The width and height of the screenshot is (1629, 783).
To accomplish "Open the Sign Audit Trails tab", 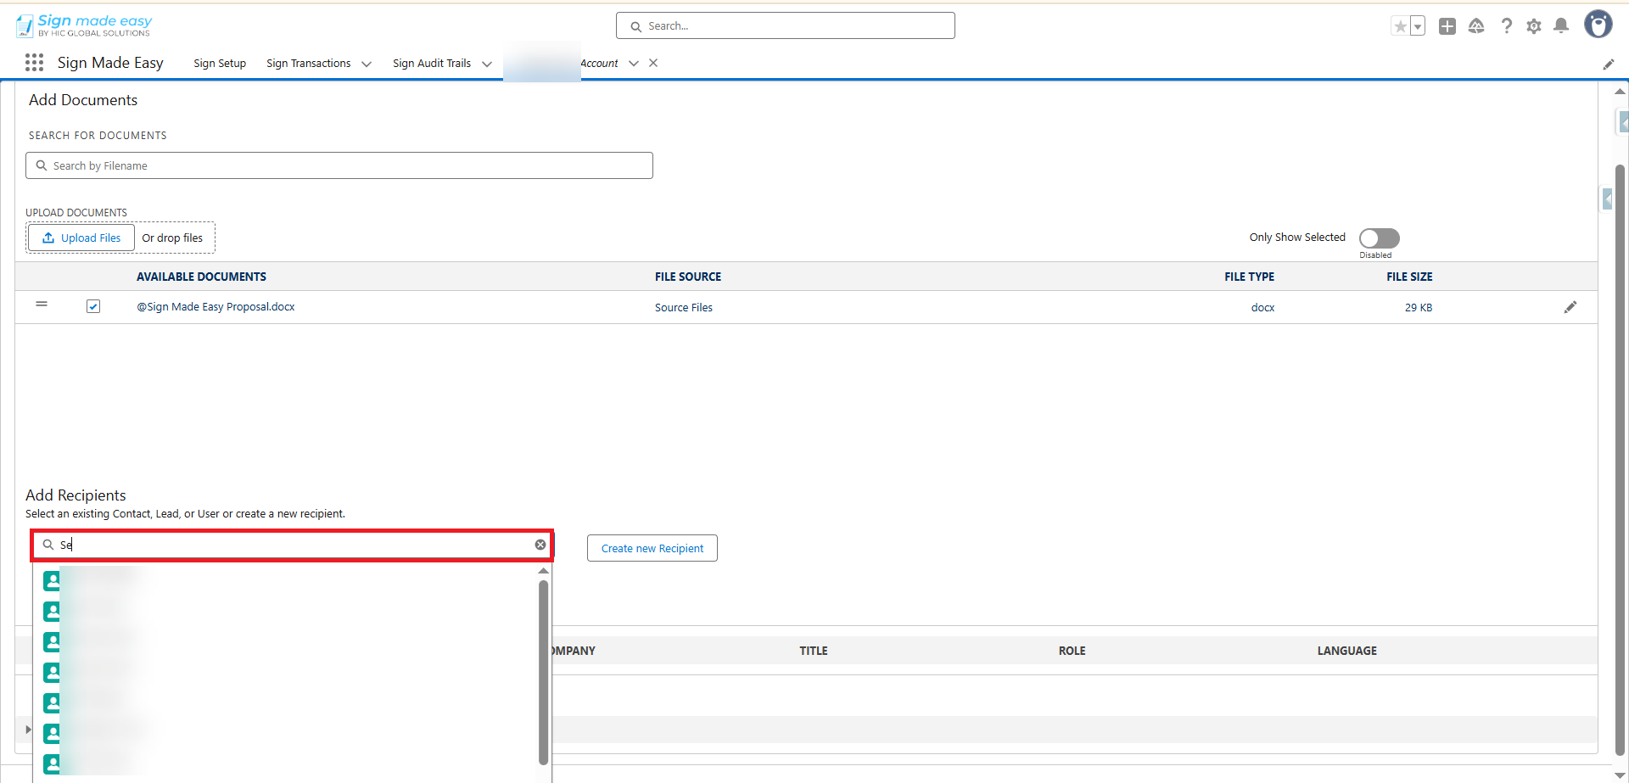I will (x=432, y=64).
